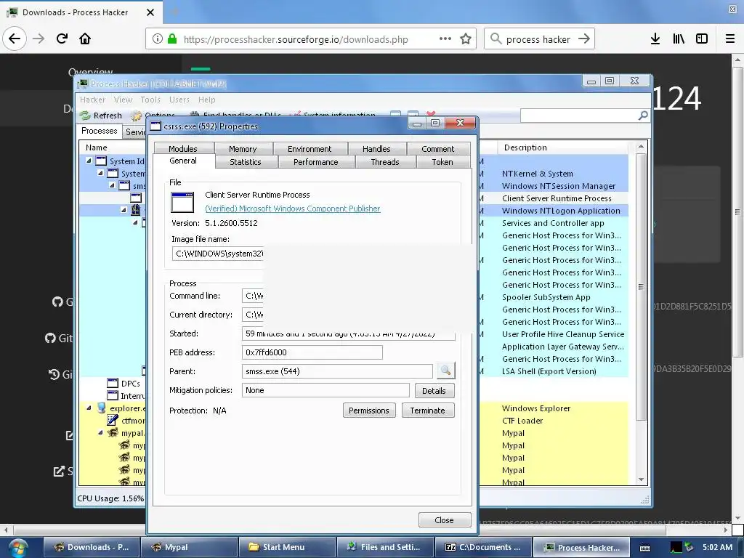Switch to the Modules tab
The height and width of the screenshot is (558, 744).
point(183,148)
